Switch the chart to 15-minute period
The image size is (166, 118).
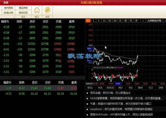coord(104,21)
